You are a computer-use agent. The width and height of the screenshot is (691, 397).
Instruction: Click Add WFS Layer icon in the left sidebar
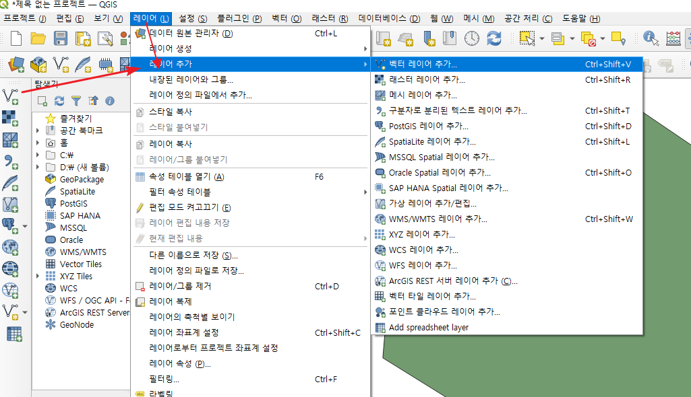[10, 290]
